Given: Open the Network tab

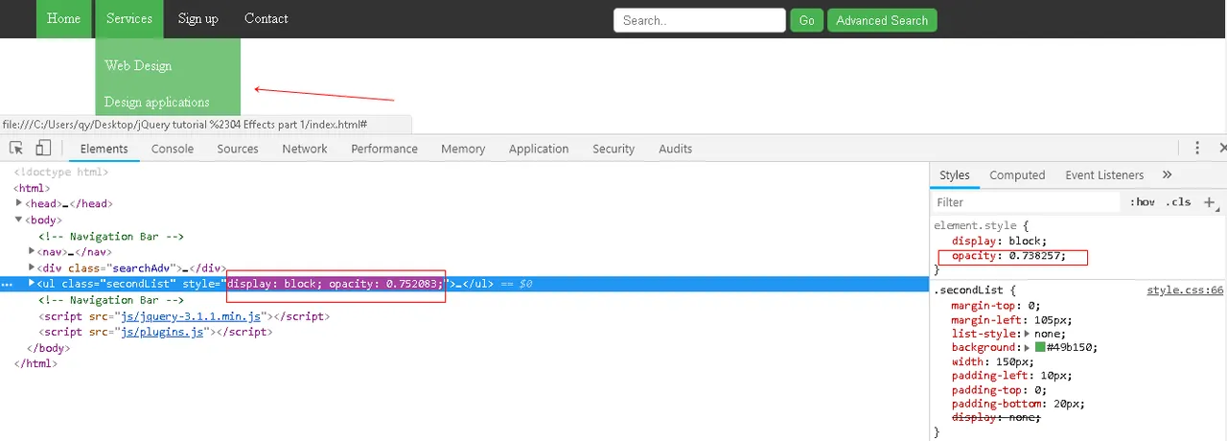Looking at the screenshot, I should pyautogui.click(x=305, y=149).
